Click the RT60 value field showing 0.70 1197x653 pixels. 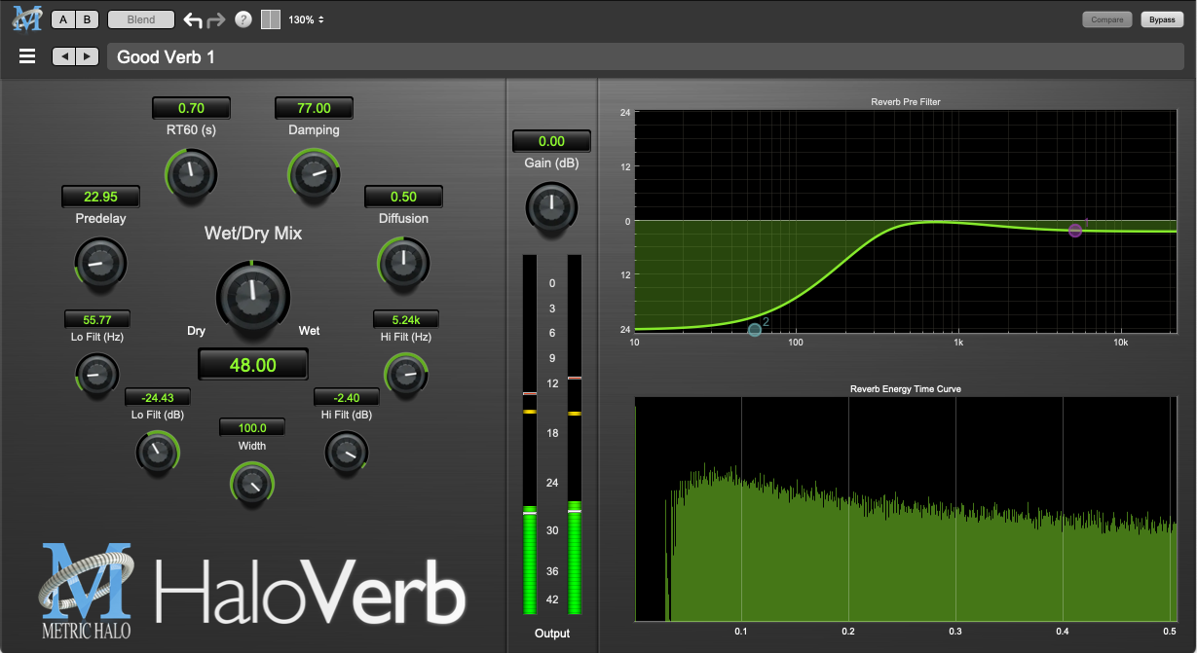pos(191,108)
